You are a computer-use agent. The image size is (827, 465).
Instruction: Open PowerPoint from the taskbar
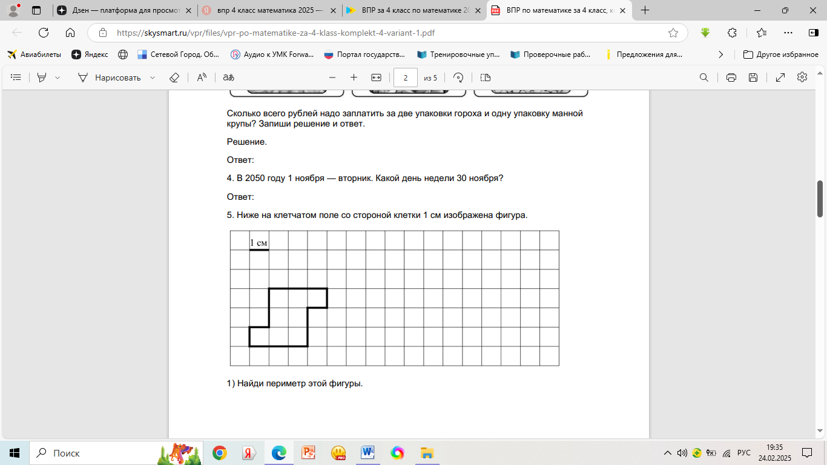click(x=308, y=453)
